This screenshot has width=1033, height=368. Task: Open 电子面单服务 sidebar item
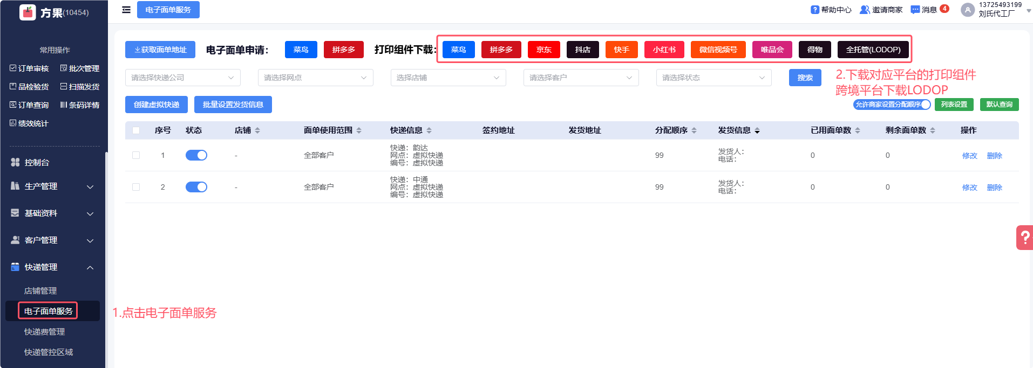(x=48, y=311)
